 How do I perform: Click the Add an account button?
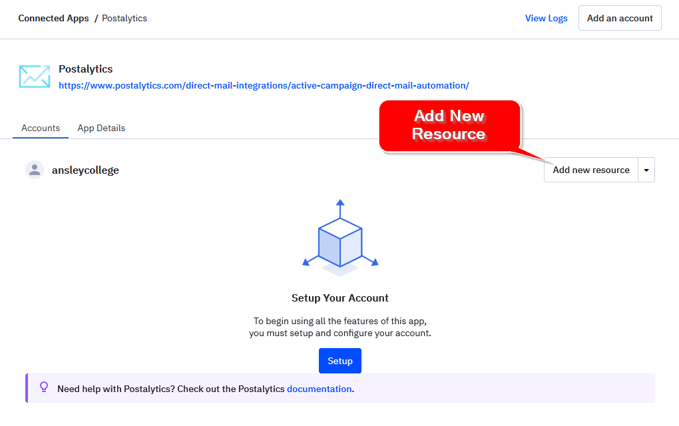(620, 18)
